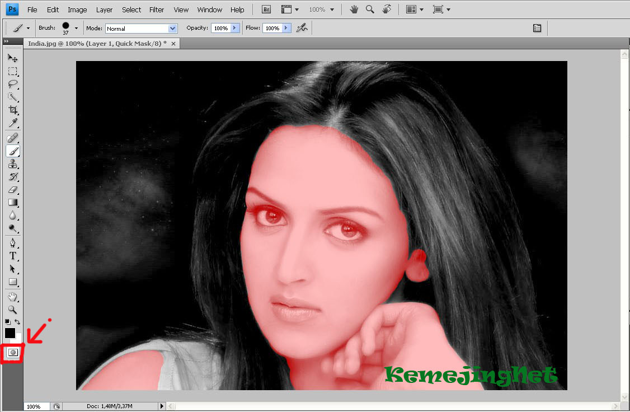Select the Move tool

[x=13, y=57]
